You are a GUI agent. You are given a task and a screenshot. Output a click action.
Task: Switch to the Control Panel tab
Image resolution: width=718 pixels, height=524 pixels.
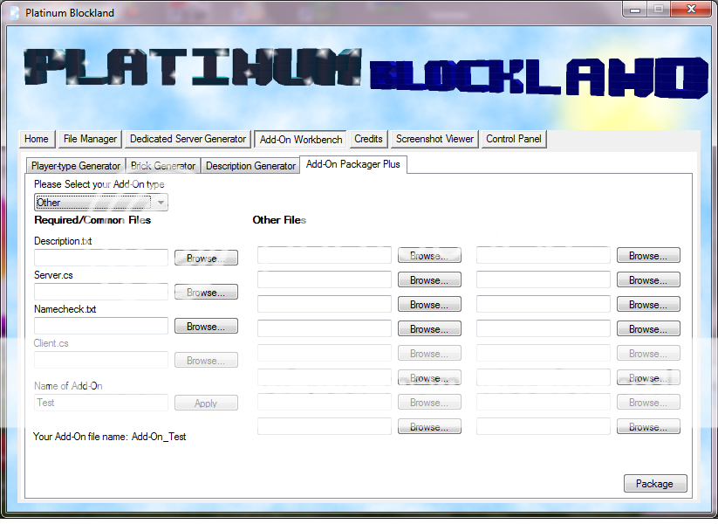point(514,139)
